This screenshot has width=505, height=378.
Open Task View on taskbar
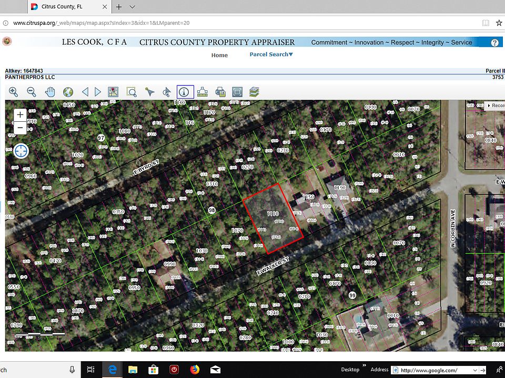tap(91, 370)
